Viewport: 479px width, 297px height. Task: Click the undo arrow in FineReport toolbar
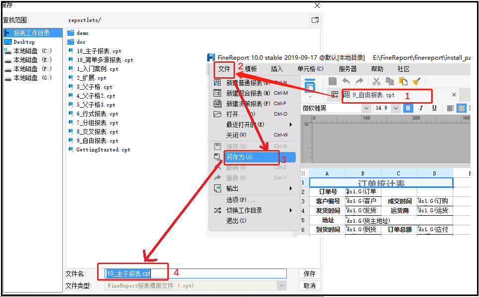[x=346, y=81]
